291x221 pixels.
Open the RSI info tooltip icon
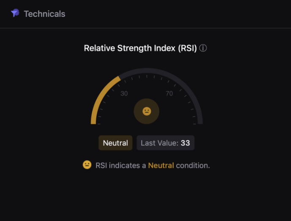pos(203,48)
